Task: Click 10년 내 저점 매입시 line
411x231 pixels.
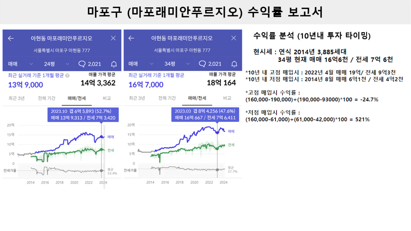Action: (x=324, y=79)
